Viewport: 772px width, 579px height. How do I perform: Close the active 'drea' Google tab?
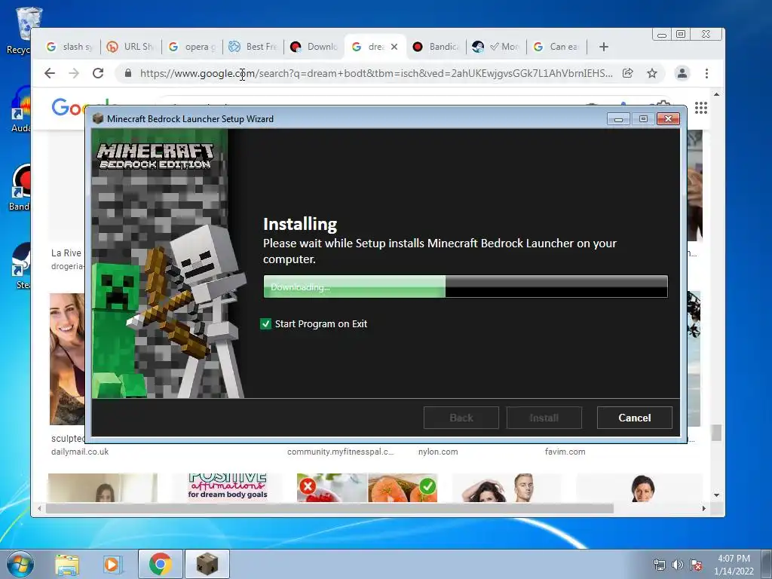point(394,47)
